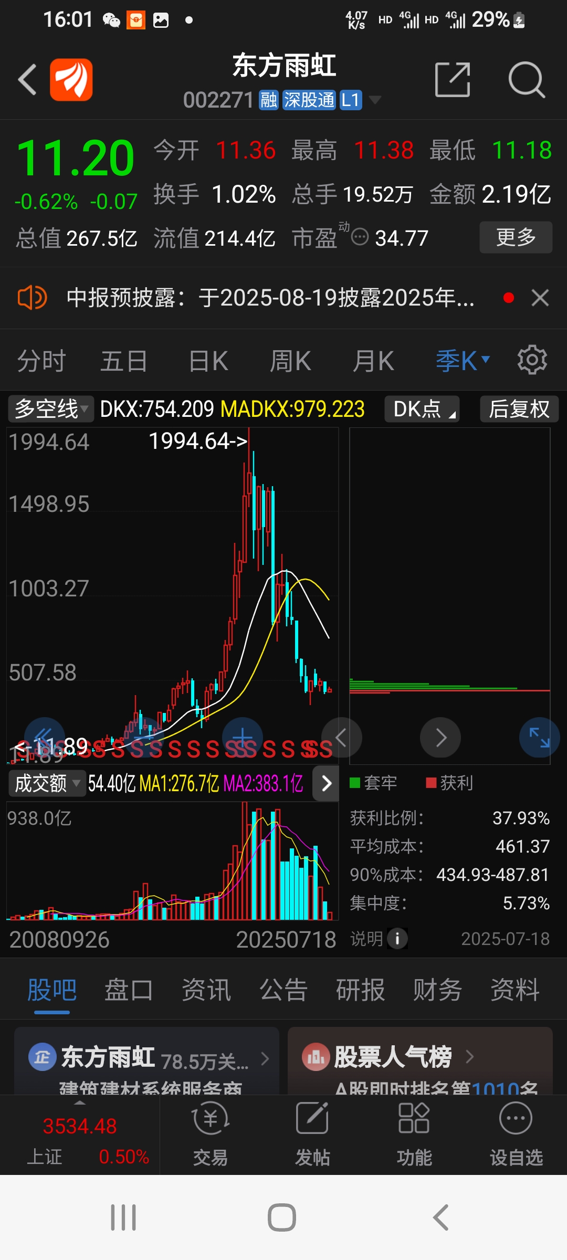567x1260 pixels.
Task: Open search with magnifier icon
Action: [x=527, y=80]
